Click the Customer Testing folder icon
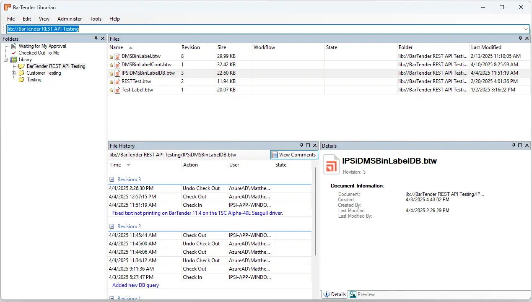532x302 pixels. pyautogui.click(x=21, y=73)
